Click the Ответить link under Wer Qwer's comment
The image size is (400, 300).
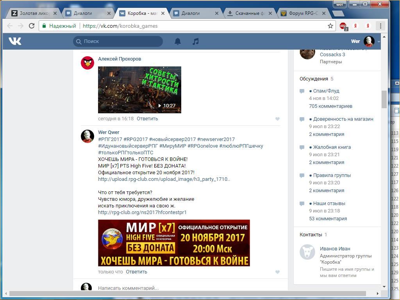136,272
